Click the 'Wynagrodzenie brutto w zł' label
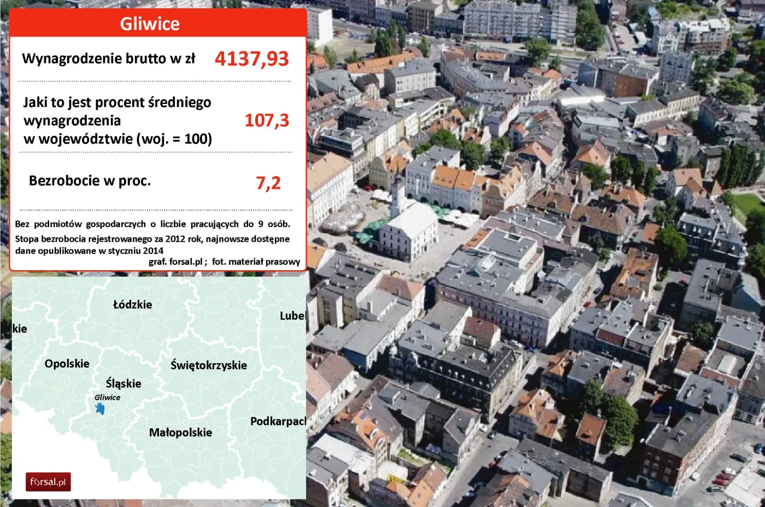The image size is (765, 507). click(108, 59)
